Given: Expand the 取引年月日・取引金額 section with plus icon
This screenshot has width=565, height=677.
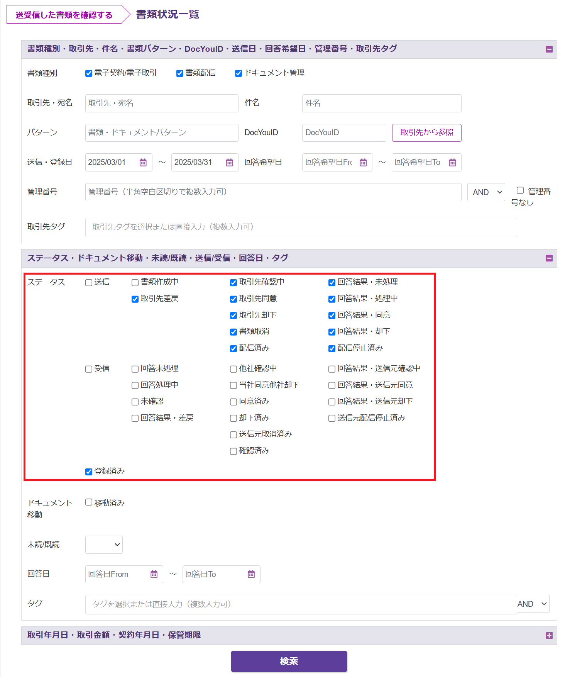Looking at the screenshot, I should point(549,635).
